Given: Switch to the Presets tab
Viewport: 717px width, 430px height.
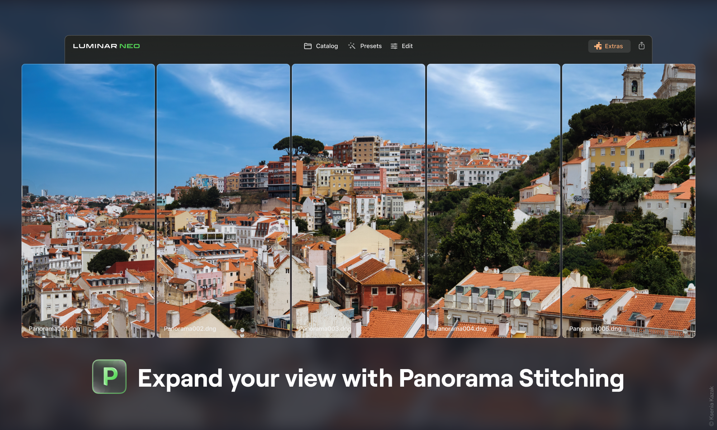Looking at the screenshot, I should pyautogui.click(x=371, y=46).
